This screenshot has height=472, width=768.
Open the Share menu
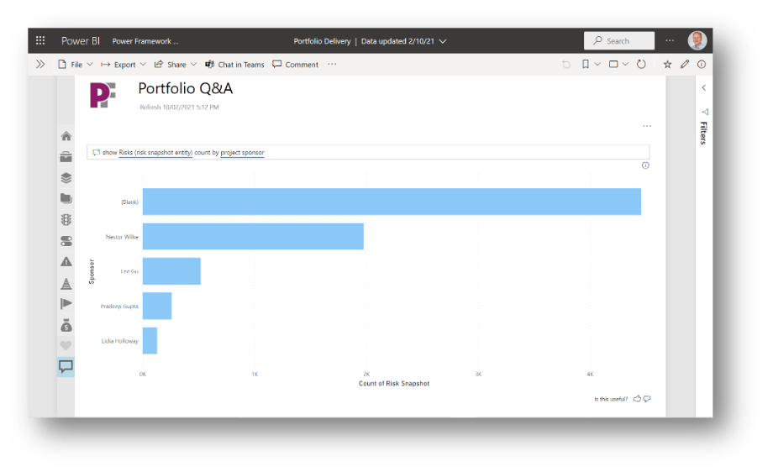[175, 64]
